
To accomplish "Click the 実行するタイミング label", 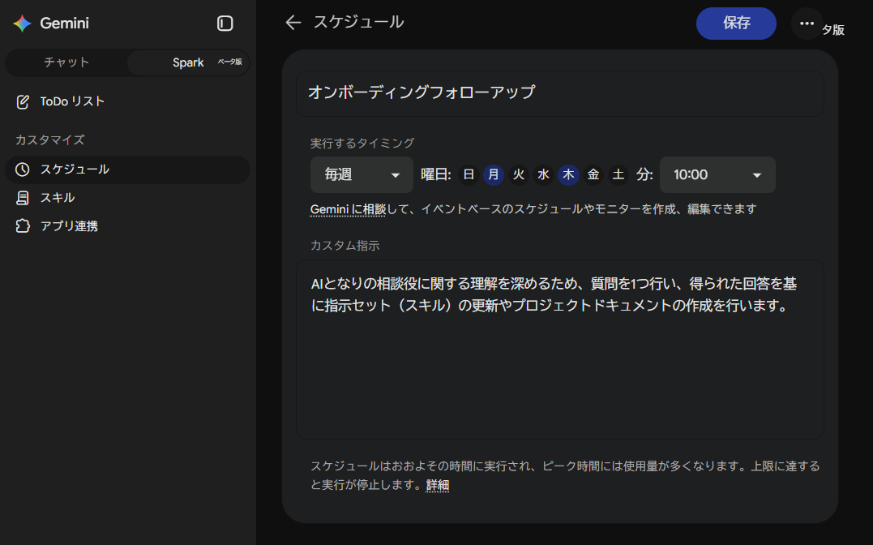I will (x=362, y=144).
